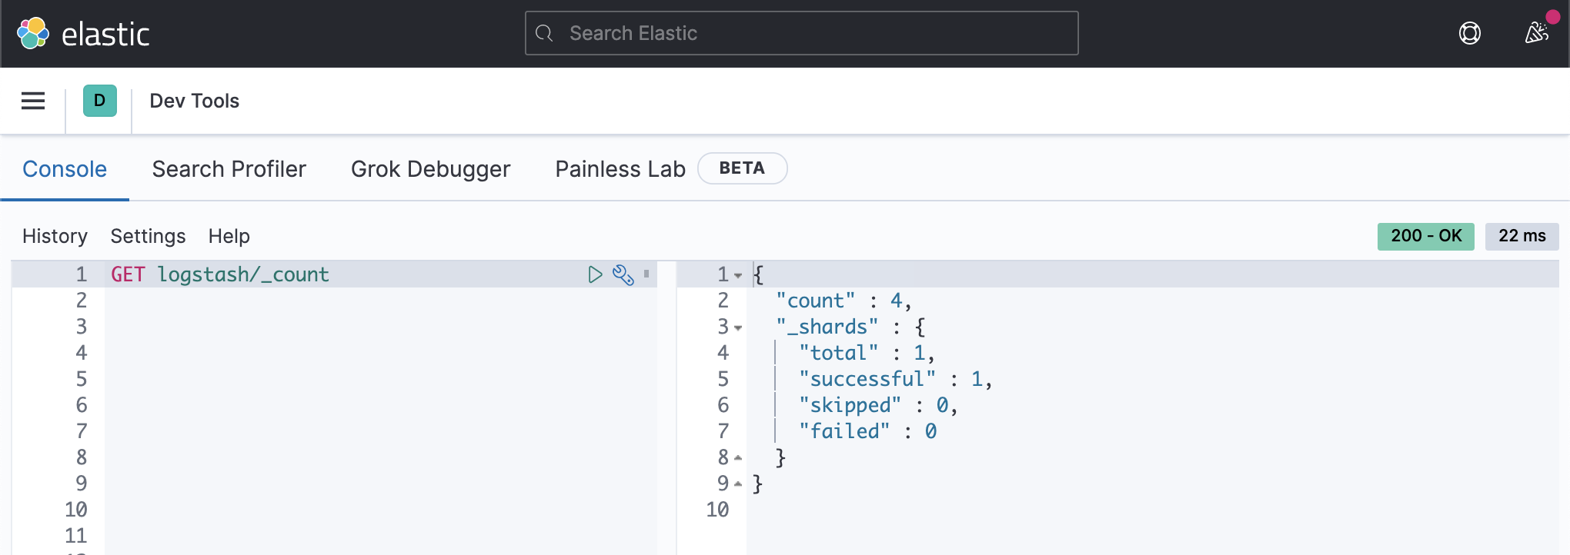This screenshot has width=1570, height=555.
Task: Click the search magnifier icon
Action: click(544, 33)
